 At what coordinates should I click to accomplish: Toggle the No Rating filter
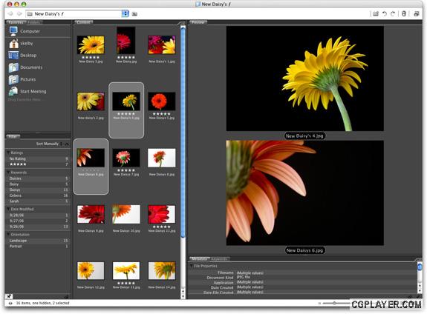[38, 158]
